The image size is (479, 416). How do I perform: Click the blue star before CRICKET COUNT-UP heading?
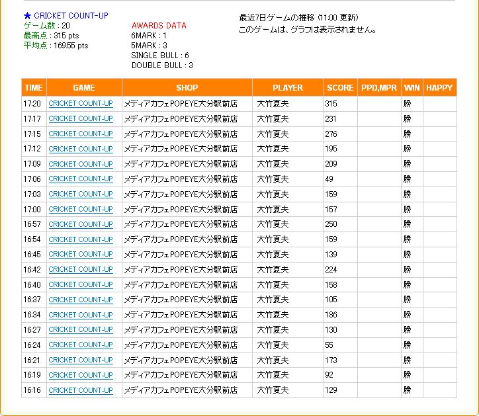coord(27,16)
